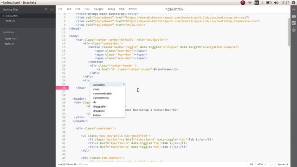Image resolution: width=297 pixels, height=167 pixels.
Task: Open the Find menu
Action: click(x=77, y=9)
